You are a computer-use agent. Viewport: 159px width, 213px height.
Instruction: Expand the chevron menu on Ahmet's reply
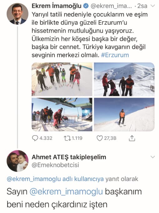(x=153, y=157)
